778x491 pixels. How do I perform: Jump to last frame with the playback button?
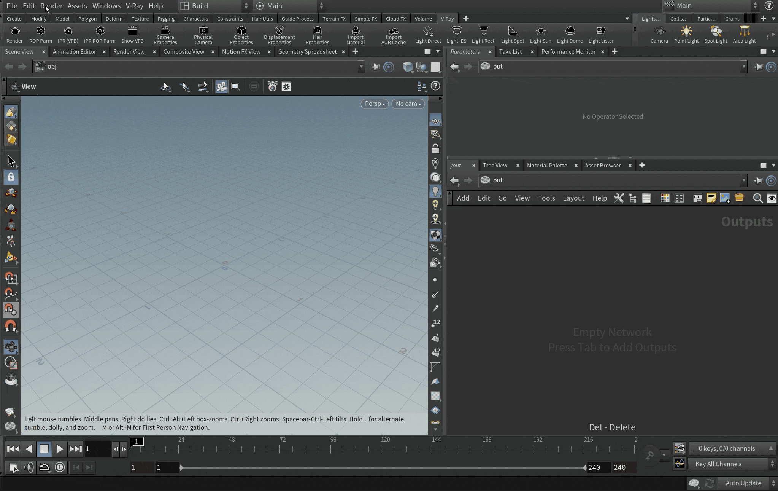coord(75,449)
